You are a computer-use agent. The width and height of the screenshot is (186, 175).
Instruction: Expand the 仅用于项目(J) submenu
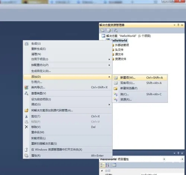[x=68, y=59]
